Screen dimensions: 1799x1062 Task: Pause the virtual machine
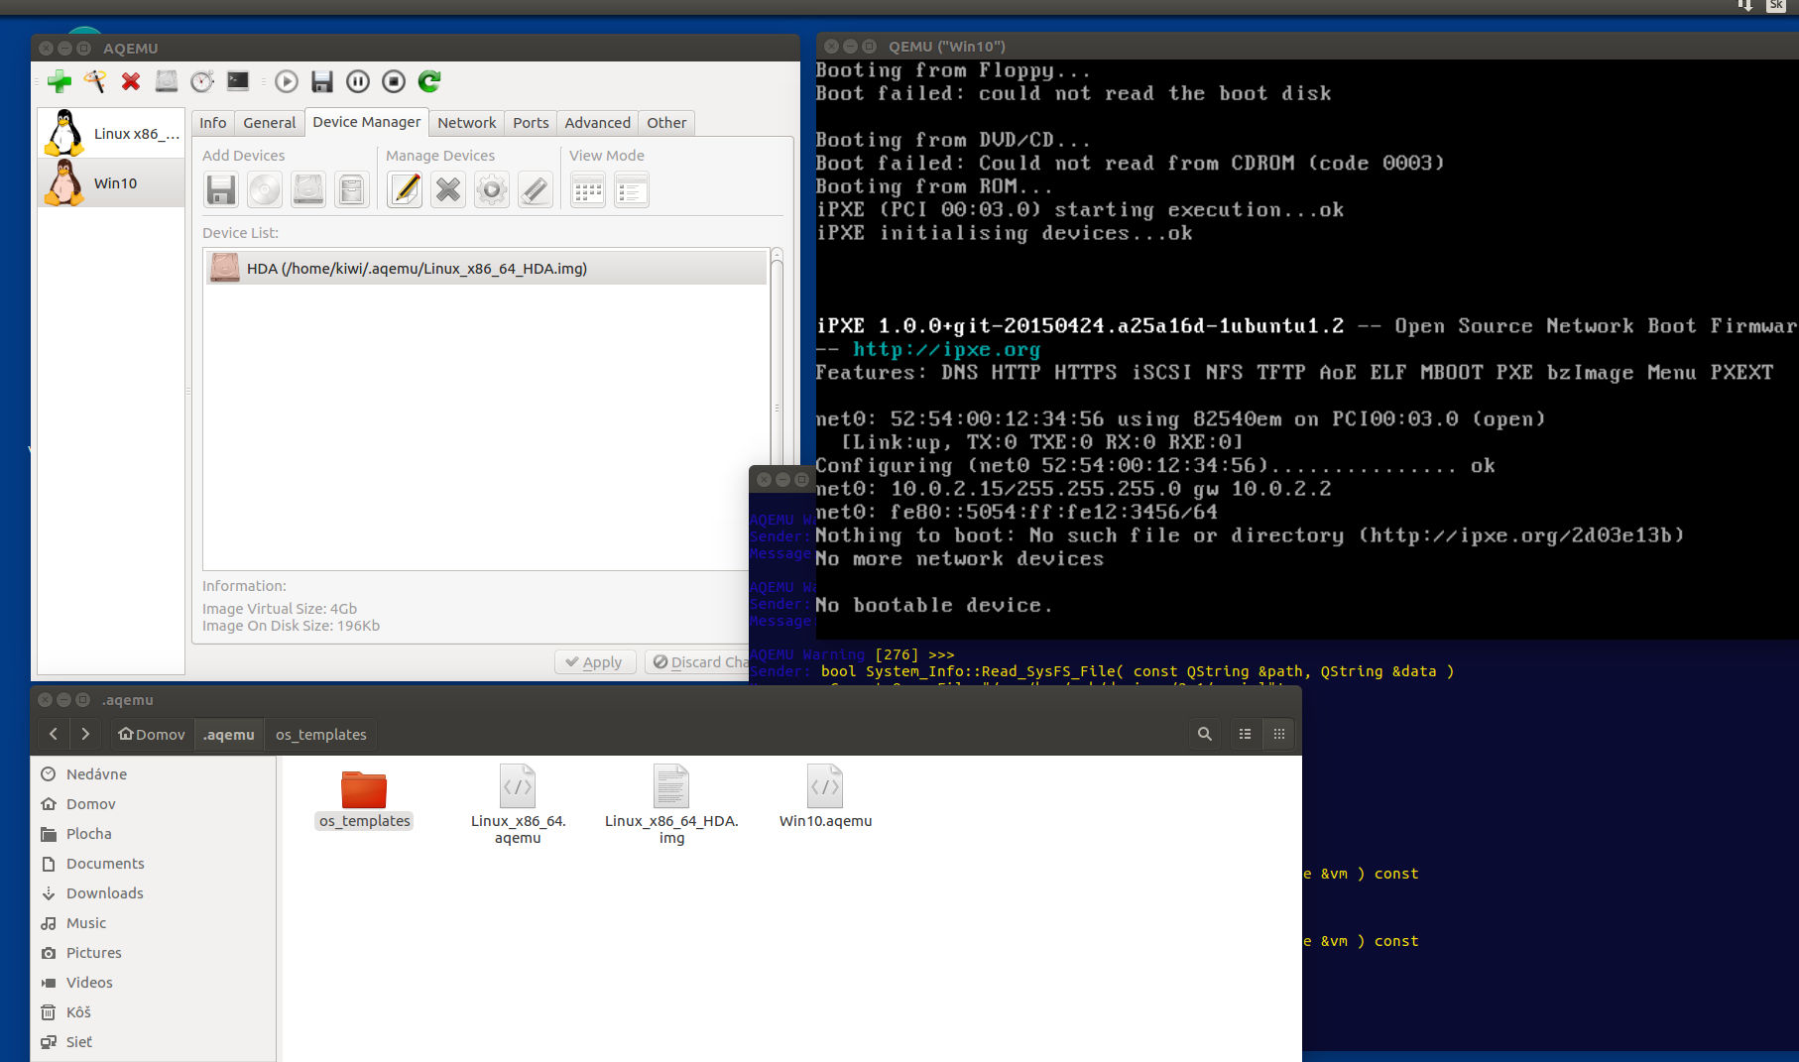[358, 81]
